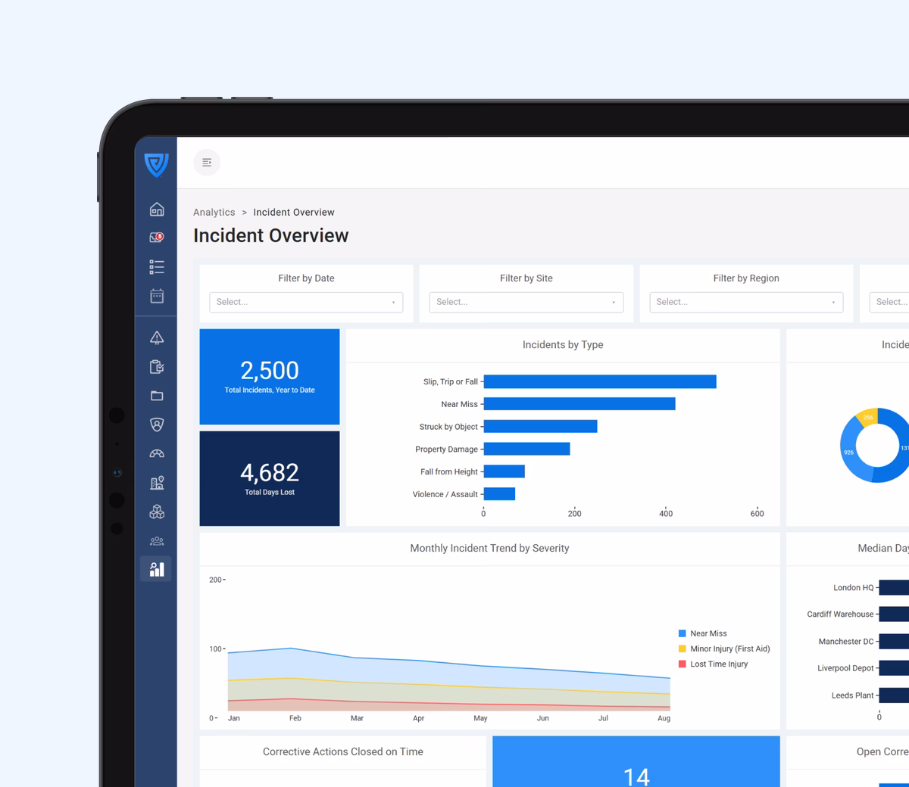Image resolution: width=909 pixels, height=787 pixels.
Task: Toggle Minor Injury (First Aid) legend swatch
Action: tap(683, 649)
